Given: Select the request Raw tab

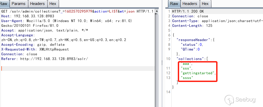Looking at the screenshot, I should point(4,3).
